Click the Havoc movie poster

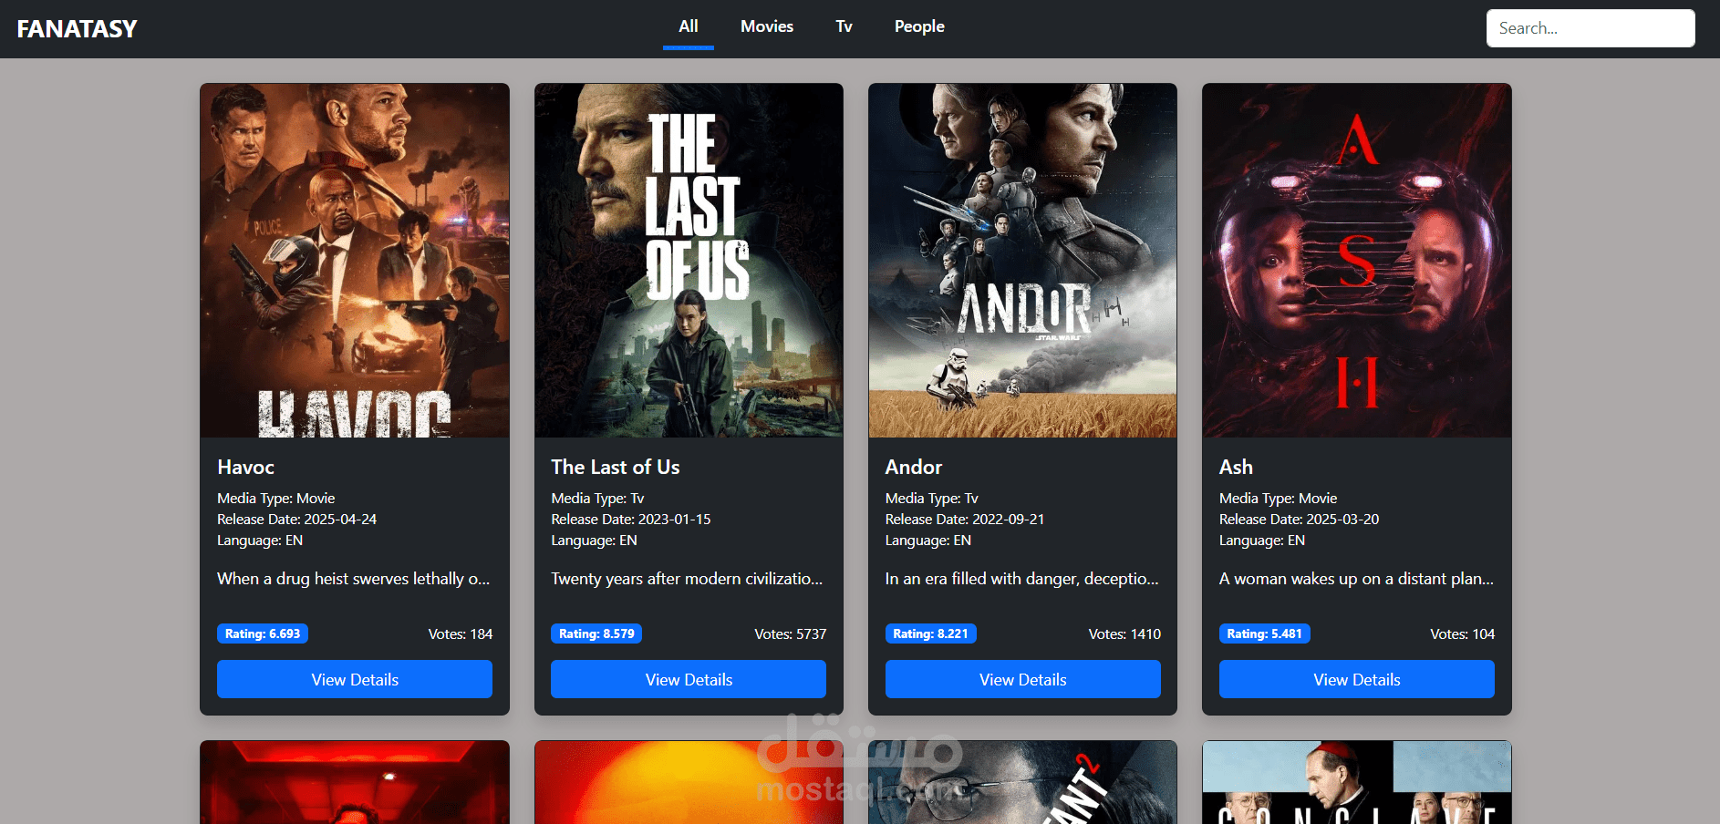tap(355, 261)
